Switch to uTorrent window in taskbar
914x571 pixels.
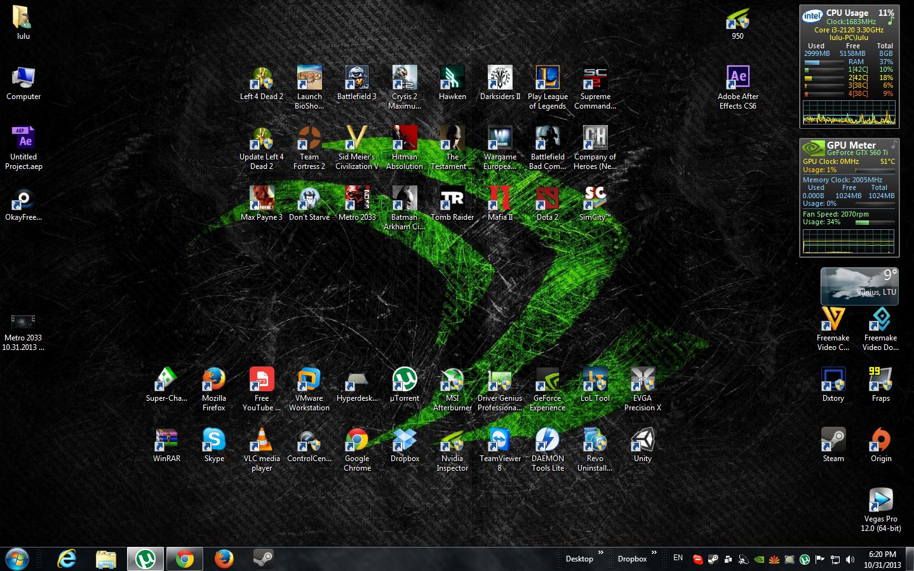[145, 559]
